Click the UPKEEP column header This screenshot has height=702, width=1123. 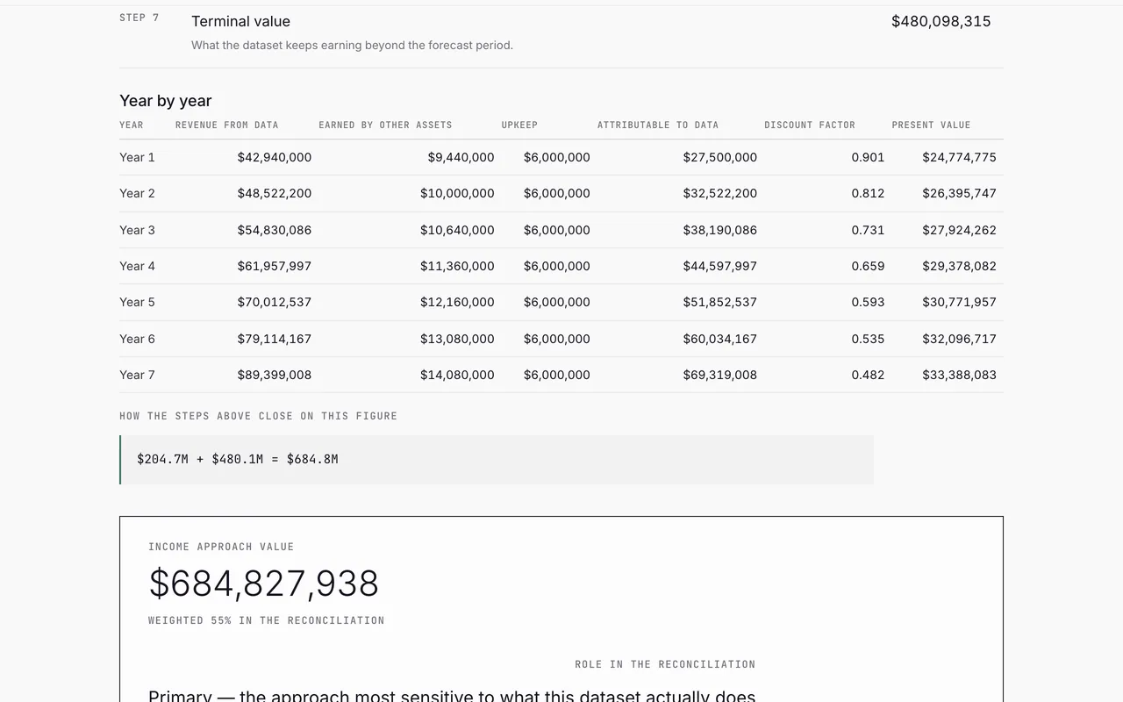[519, 125]
